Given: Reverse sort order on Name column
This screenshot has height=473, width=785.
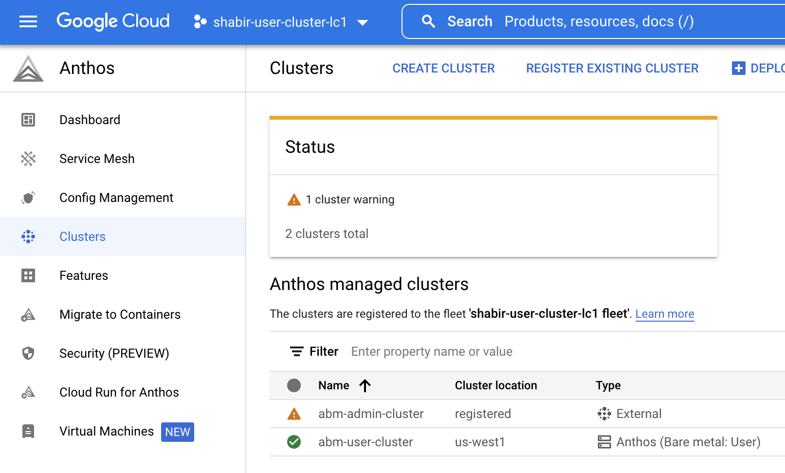Looking at the screenshot, I should 365,385.
